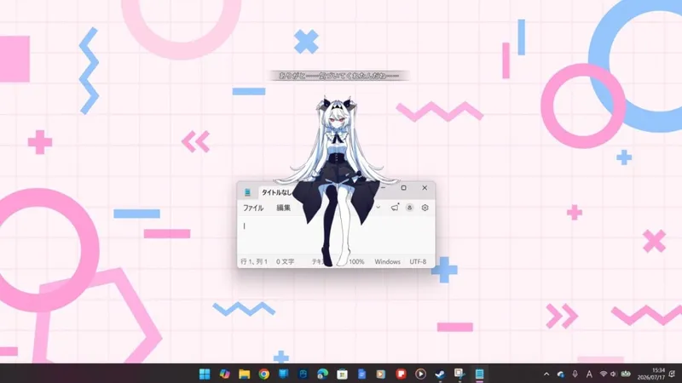Viewport: 682px width, 383px height.
Task: Launch Google Chrome from the taskbar
Action: (263, 374)
